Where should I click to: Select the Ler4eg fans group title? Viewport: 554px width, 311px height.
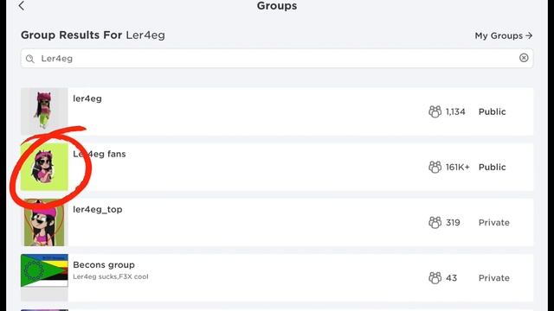100,154
